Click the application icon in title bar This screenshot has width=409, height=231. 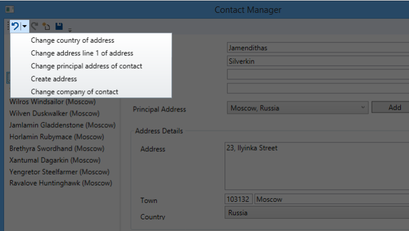click(10, 10)
